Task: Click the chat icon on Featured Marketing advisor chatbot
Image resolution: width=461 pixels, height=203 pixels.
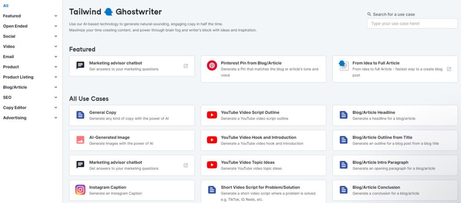Action: (x=80, y=66)
